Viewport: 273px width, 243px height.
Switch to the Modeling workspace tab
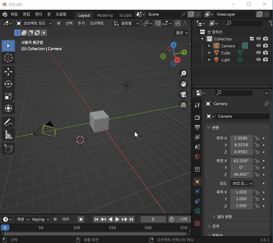click(105, 15)
